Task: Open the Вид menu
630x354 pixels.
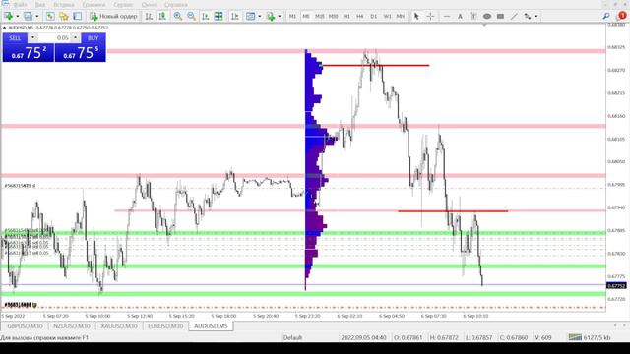Action: 40,4
